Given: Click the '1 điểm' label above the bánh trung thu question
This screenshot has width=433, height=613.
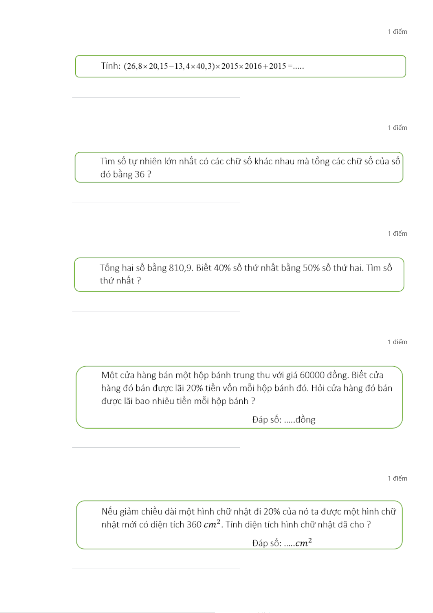Looking at the screenshot, I should 397,342.
